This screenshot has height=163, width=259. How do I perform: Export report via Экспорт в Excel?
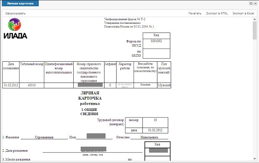point(243,13)
